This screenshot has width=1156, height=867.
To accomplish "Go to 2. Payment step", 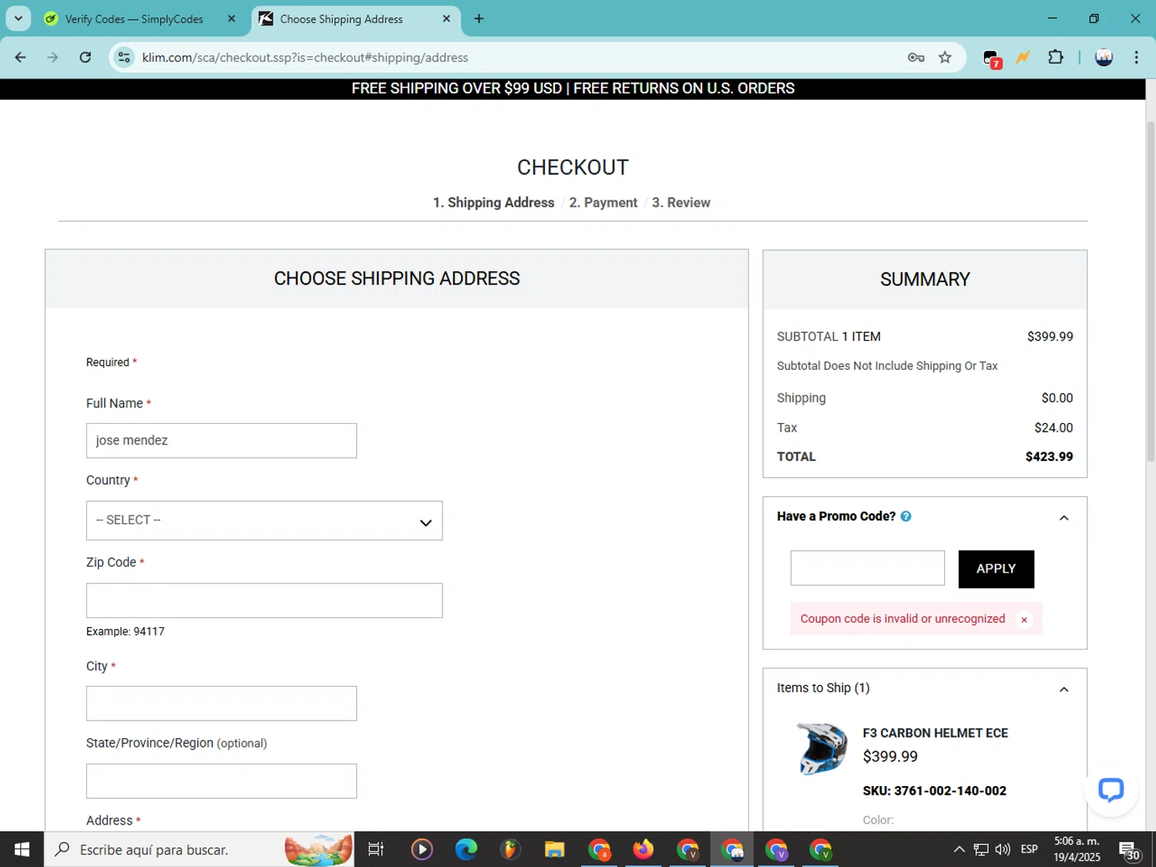I will coord(603,203).
